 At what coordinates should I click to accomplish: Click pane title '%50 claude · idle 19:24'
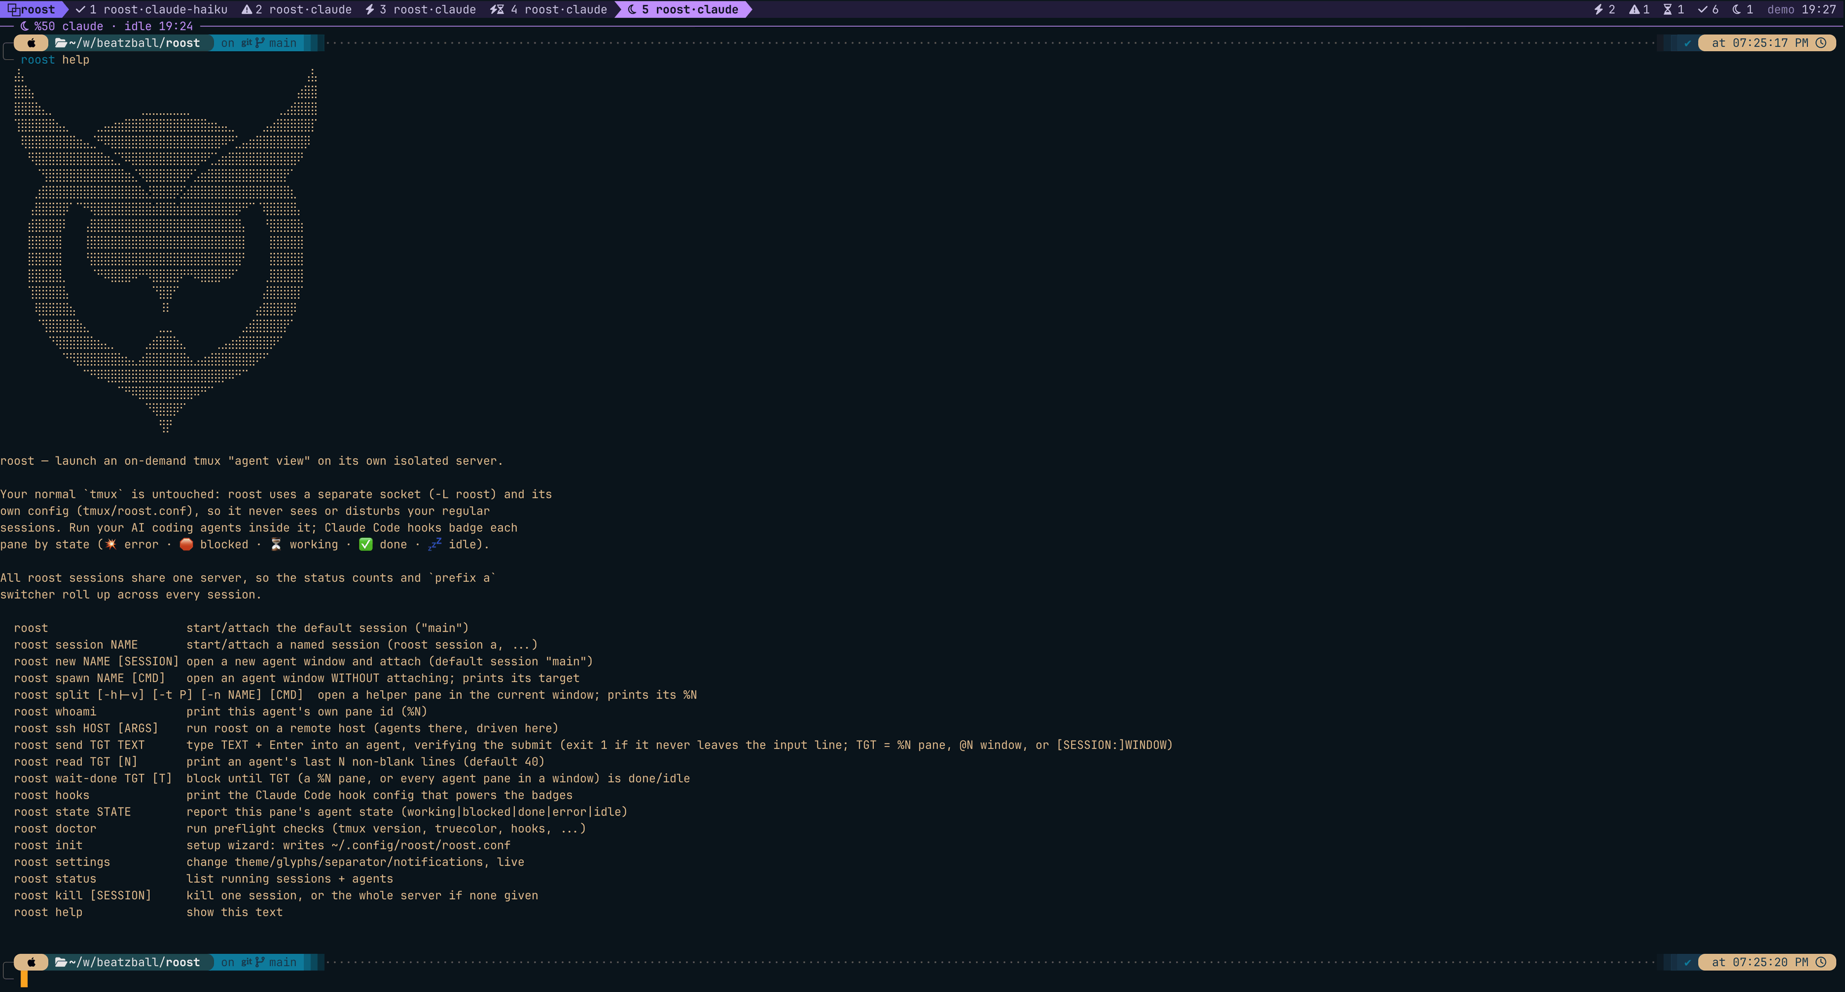113,26
